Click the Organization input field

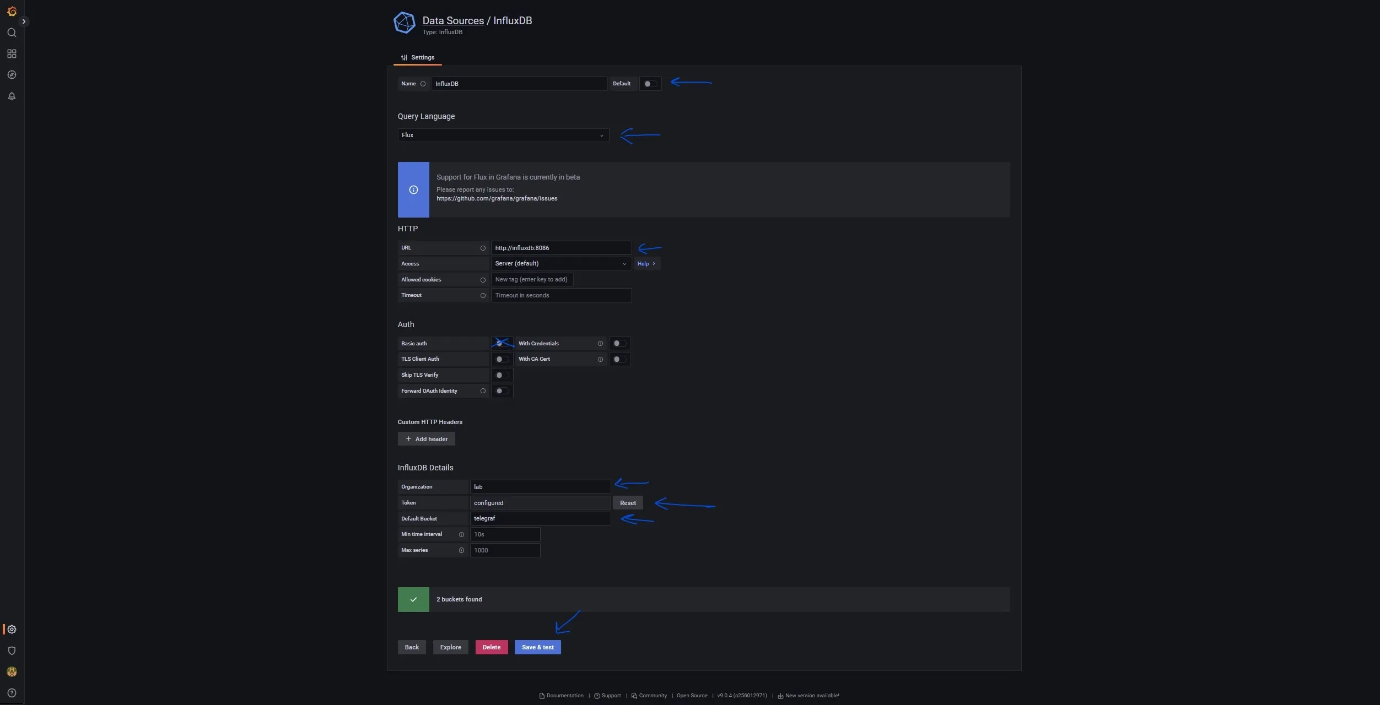click(540, 487)
